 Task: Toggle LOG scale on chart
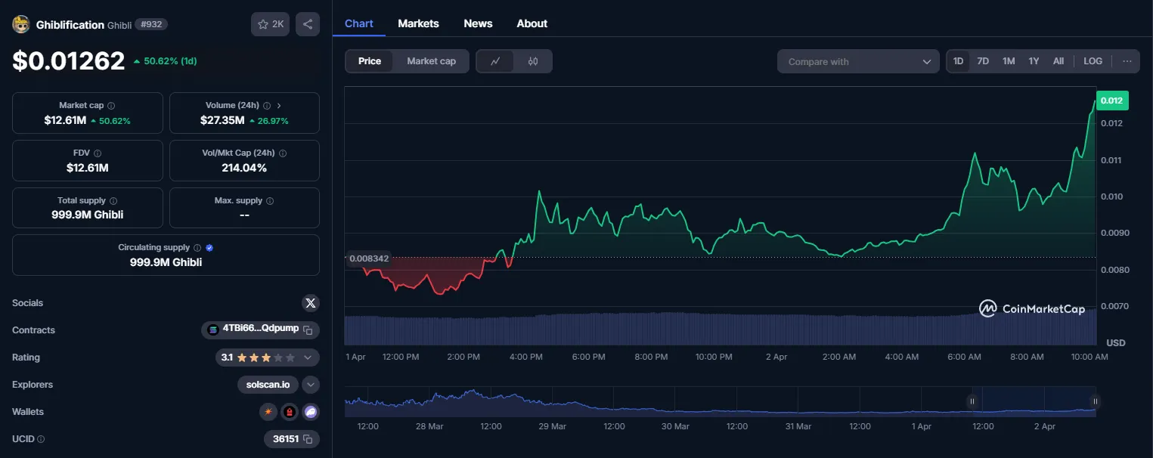tap(1093, 61)
